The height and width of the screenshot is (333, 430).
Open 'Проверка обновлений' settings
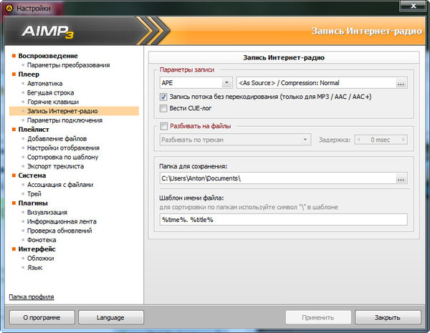click(59, 231)
